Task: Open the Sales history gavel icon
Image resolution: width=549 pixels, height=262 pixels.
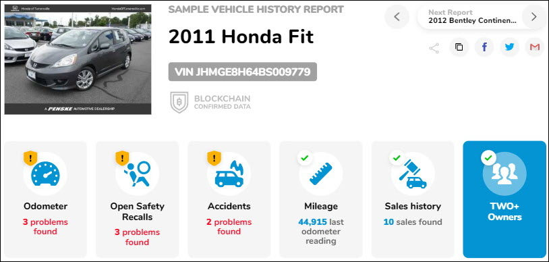Action: pyautogui.click(x=413, y=174)
